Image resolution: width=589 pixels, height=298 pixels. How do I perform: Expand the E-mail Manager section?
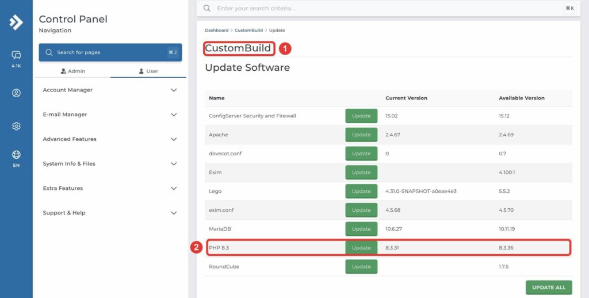click(x=110, y=114)
